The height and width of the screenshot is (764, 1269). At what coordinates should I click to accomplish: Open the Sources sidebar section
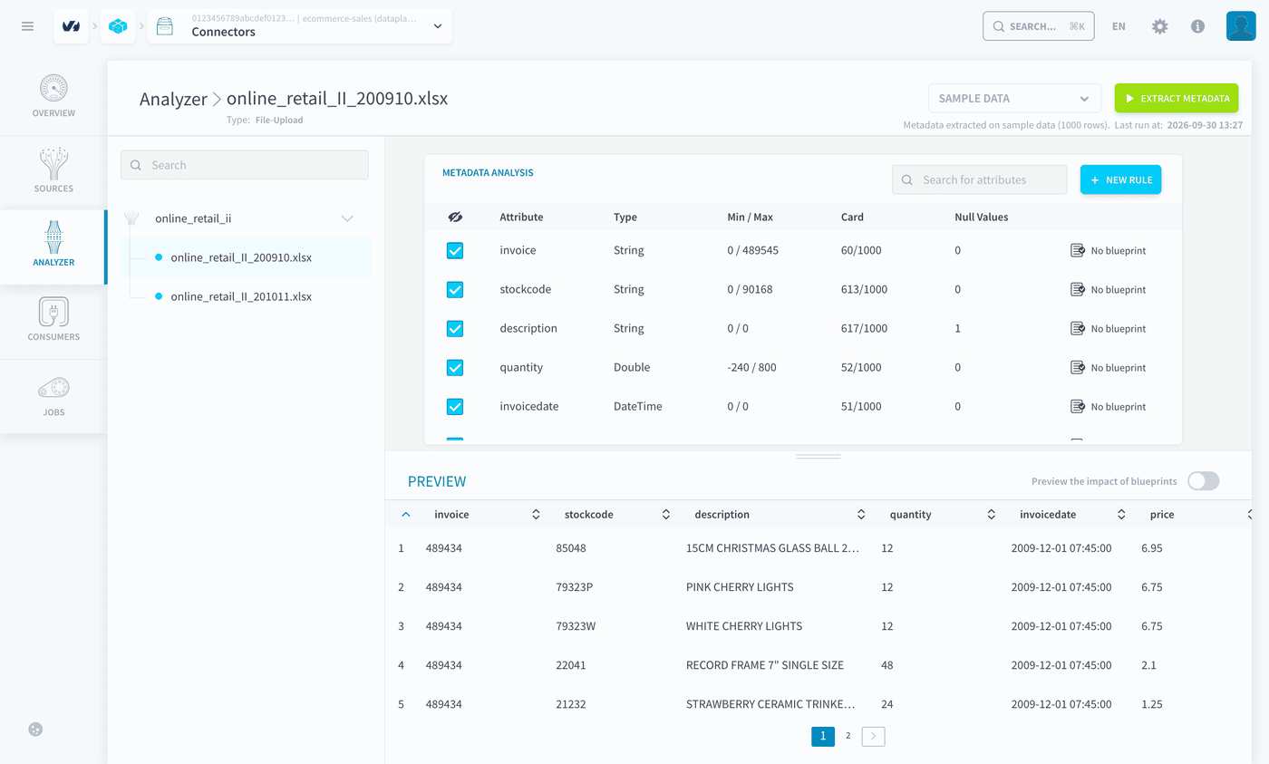tap(53, 172)
